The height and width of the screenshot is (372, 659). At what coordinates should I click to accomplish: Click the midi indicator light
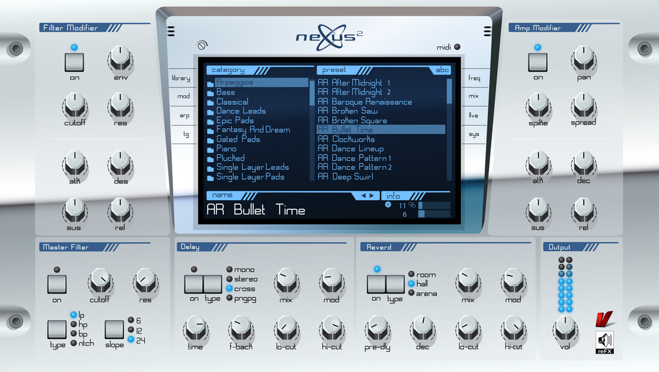[x=457, y=46]
